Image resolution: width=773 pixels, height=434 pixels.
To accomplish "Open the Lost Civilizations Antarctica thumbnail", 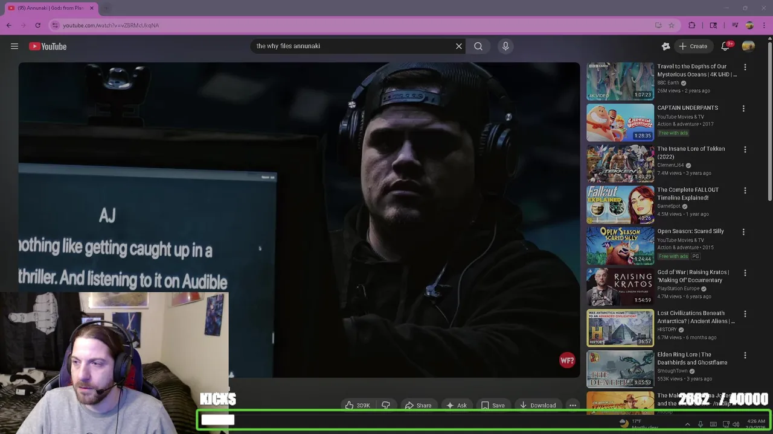I will click(x=620, y=328).
